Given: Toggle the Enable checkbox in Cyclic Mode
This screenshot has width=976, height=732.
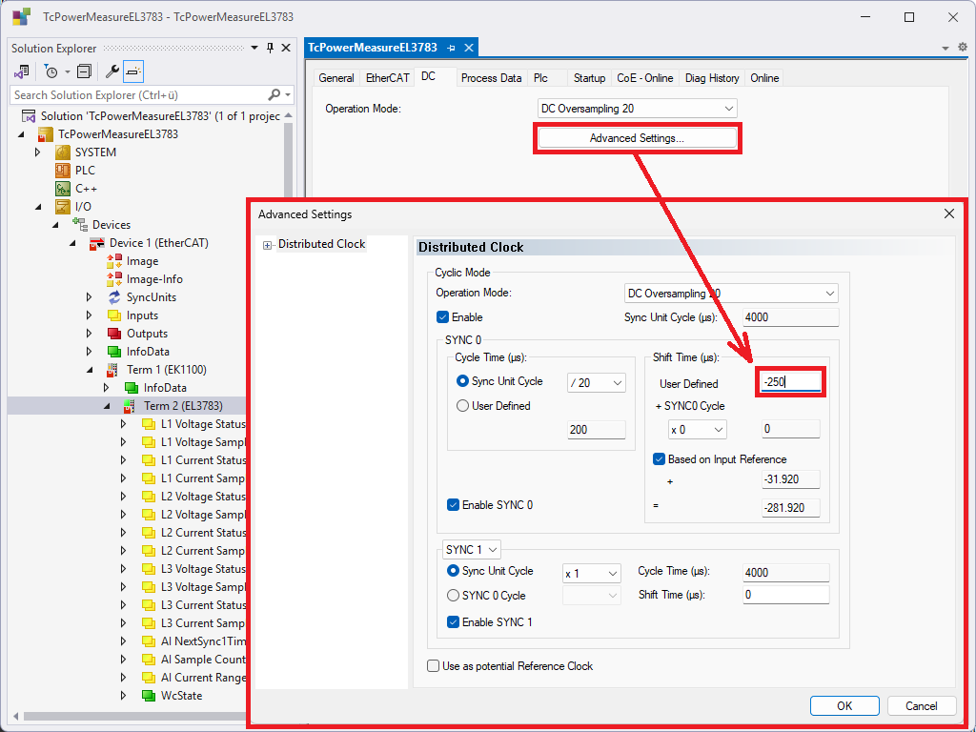Looking at the screenshot, I should point(442,317).
